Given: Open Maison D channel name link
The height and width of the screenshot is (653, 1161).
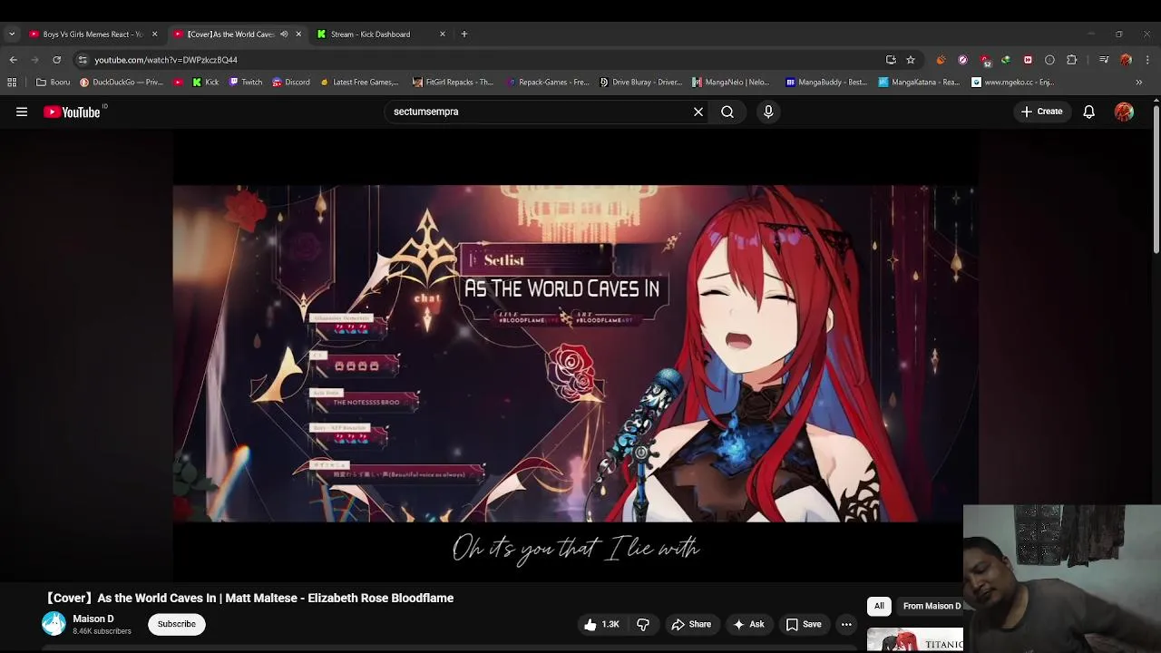Looking at the screenshot, I should pos(93,619).
